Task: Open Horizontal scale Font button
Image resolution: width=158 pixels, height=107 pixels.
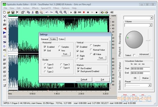Action: 66,54
